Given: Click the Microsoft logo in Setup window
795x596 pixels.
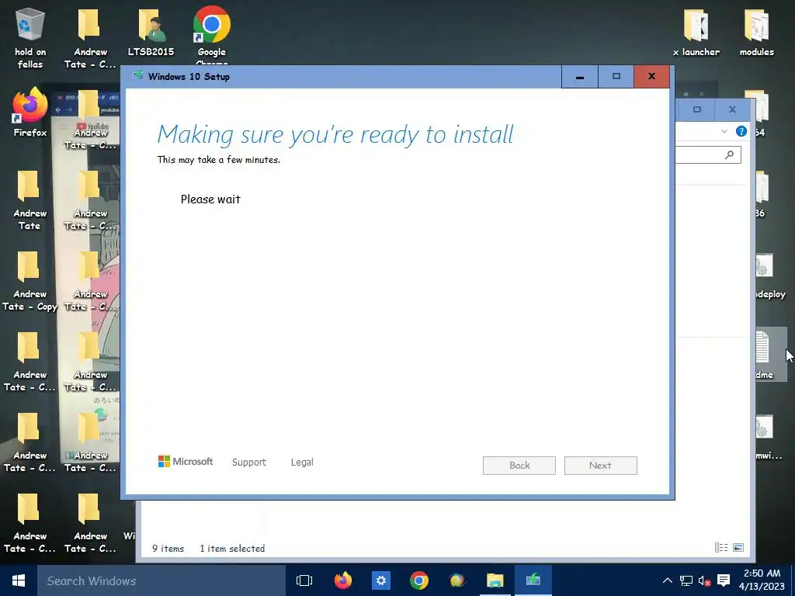Looking at the screenshot, I should [186, 462].
